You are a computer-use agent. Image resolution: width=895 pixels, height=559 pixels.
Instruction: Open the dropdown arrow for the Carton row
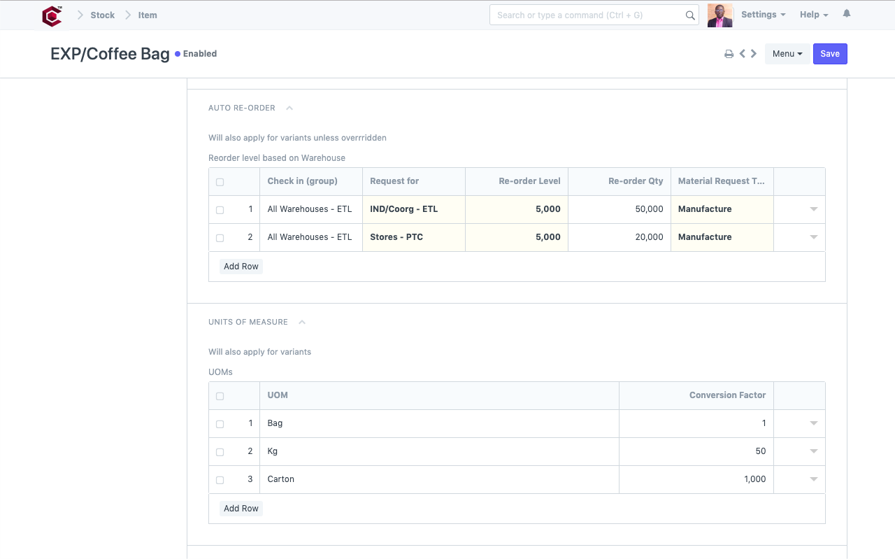[x=813, y=479]
